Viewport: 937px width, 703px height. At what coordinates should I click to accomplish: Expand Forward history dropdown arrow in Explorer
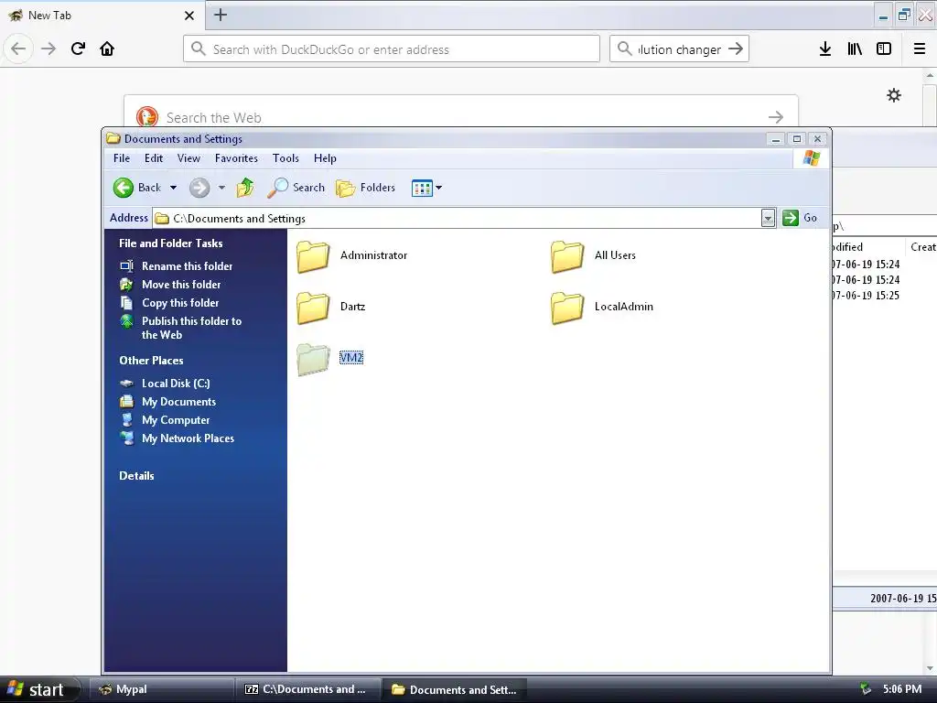tap(221, 188)
